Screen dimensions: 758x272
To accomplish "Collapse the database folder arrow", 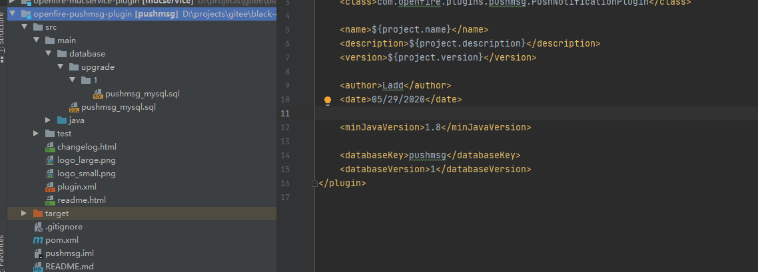I will click(49, 53).
